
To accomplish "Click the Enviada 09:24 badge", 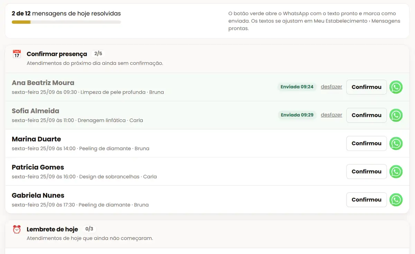I will pos(297,87).
